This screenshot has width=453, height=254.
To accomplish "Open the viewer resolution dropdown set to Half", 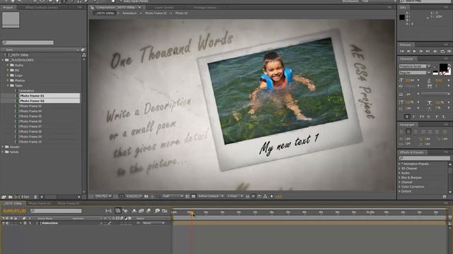I will tap(173, 196).
